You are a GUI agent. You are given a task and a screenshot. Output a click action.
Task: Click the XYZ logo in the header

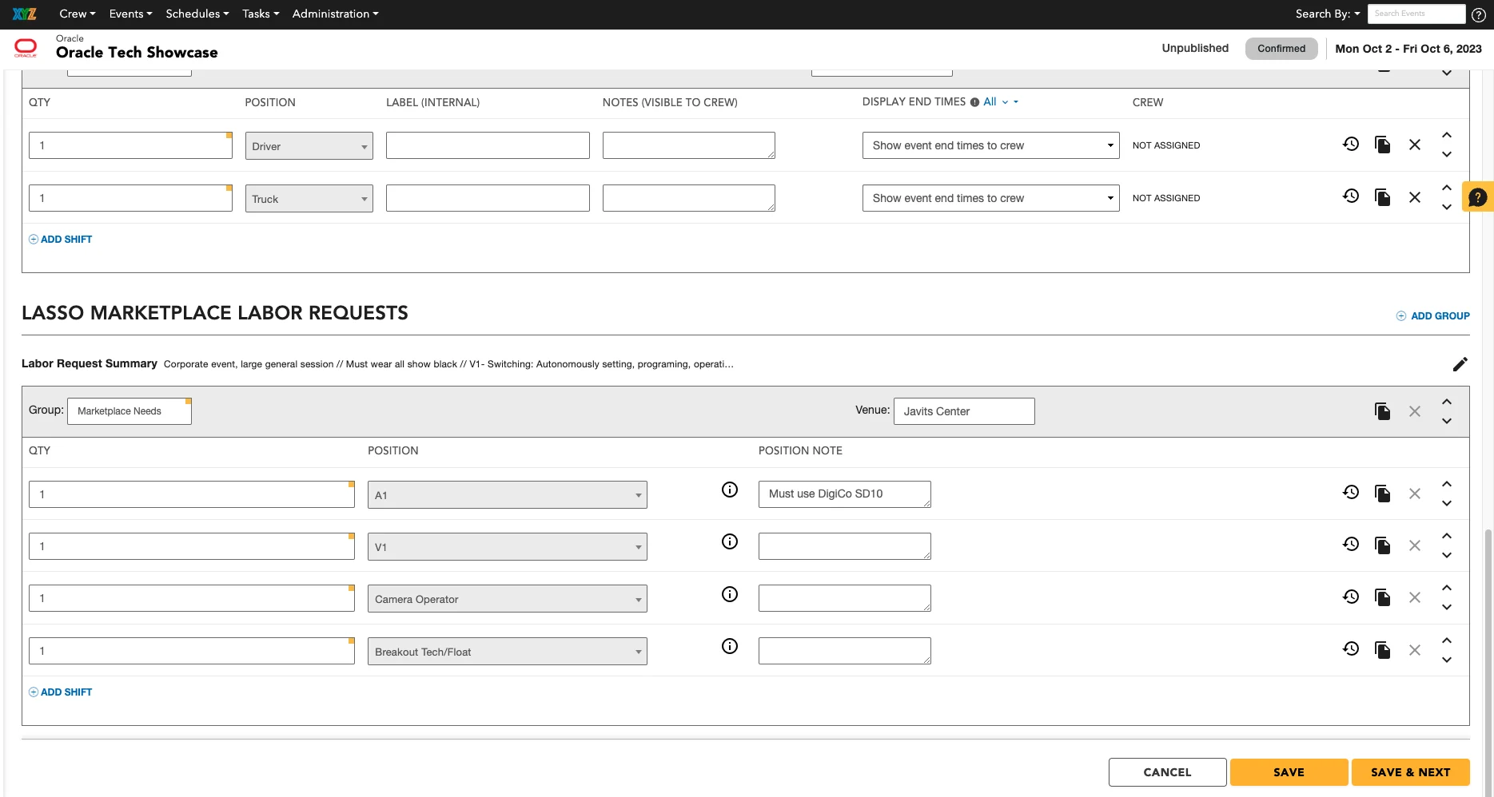(x=24, y=14)
